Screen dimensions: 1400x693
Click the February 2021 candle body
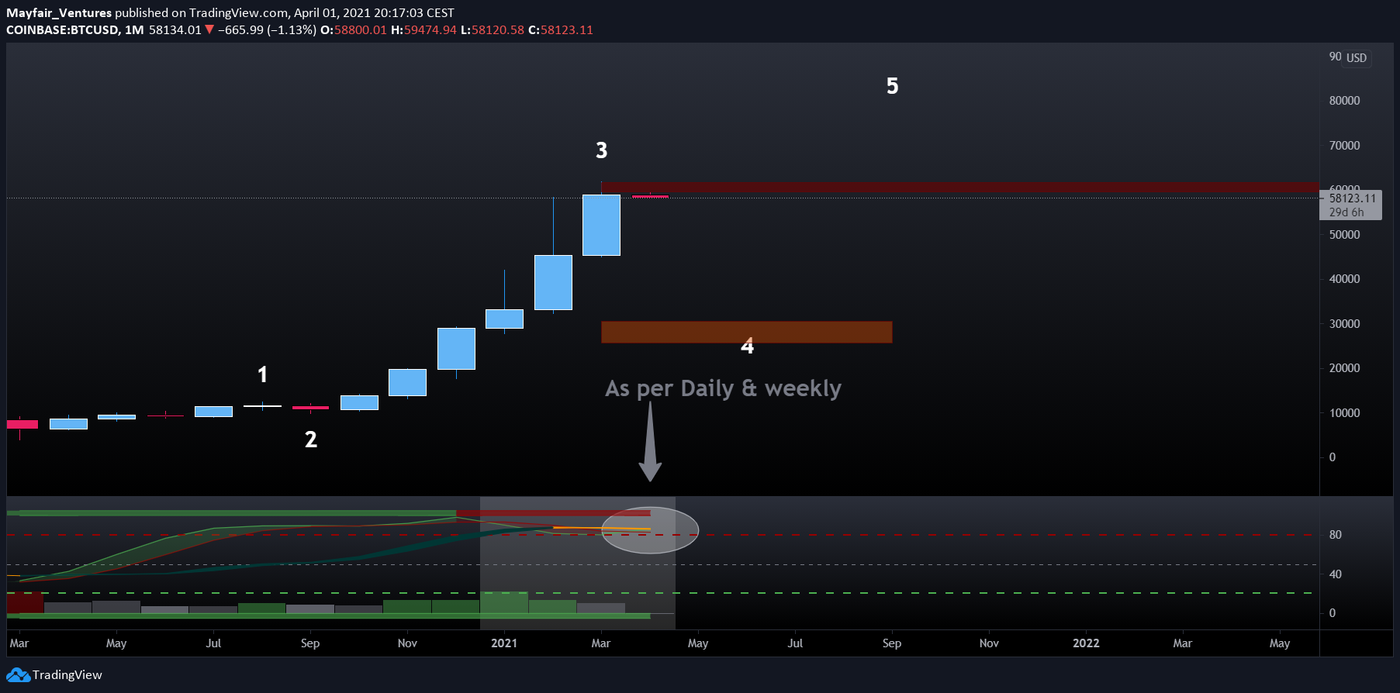[553, 282]
